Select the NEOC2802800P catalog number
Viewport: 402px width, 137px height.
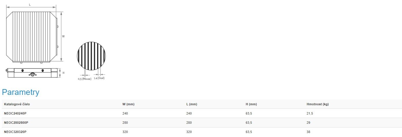16,123
